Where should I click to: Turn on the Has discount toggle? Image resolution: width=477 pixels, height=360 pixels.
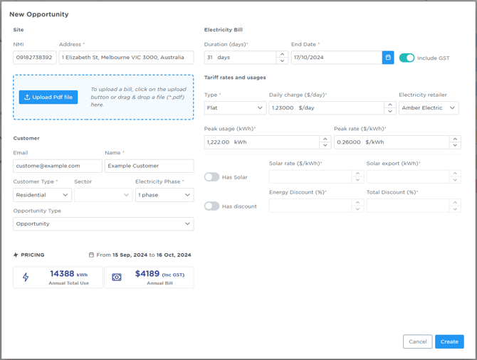tap(212, 206)
